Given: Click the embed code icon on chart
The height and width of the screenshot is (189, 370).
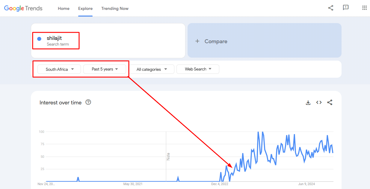Looking at the screenshot, I should pyautogui.click(x=319, y=103).
